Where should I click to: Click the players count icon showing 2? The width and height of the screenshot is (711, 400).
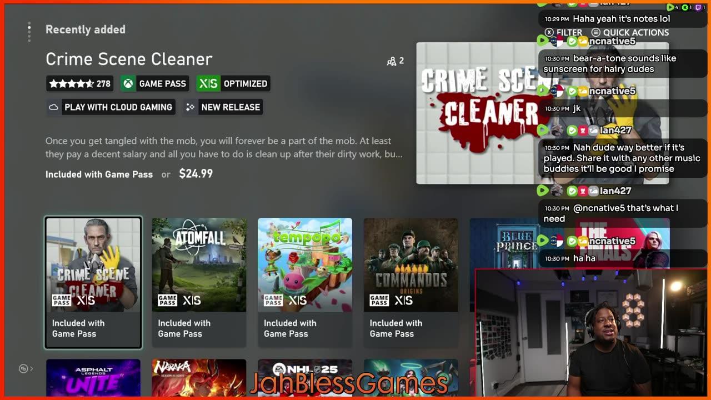tap(392, 61)
